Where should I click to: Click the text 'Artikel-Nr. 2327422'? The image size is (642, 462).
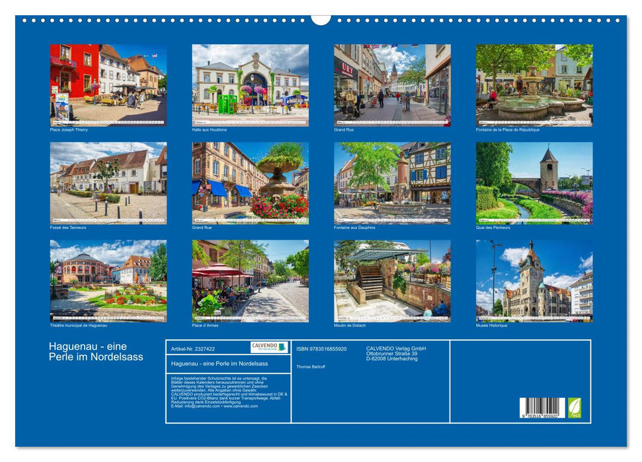click(193, 348)
